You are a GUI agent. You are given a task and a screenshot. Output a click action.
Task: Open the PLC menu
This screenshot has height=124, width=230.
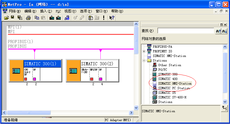(x=58, y=11)
